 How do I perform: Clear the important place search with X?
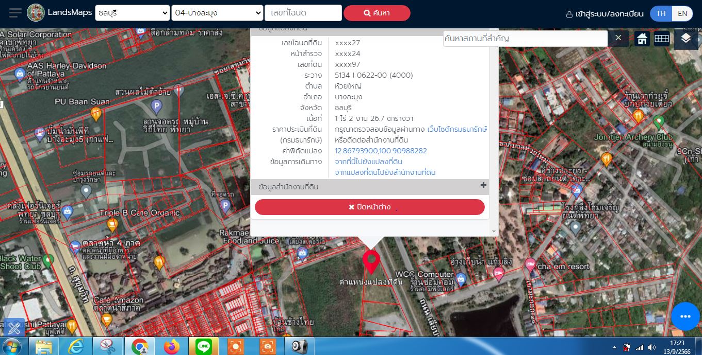tap(618, 38)
